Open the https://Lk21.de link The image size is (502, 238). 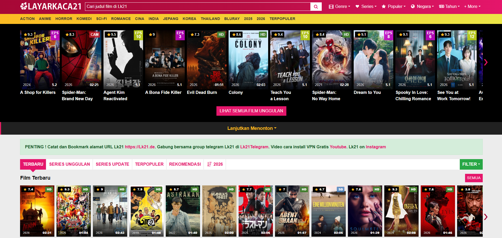[x=140, y=147]
